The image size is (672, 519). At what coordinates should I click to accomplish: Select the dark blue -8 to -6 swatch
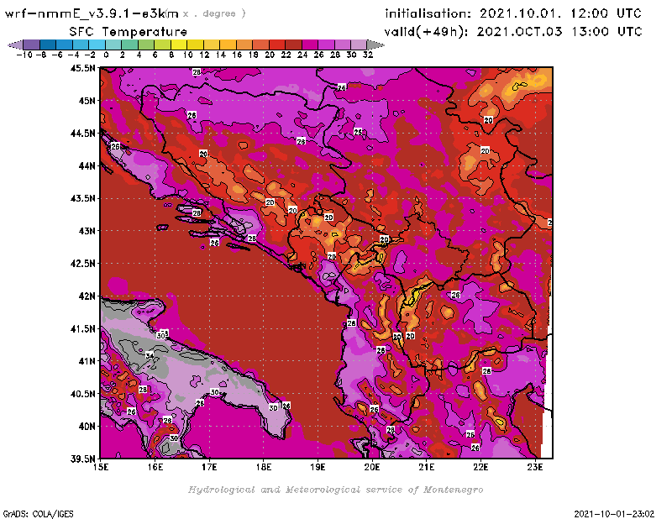pyautogui.click(x=48, y=45)
